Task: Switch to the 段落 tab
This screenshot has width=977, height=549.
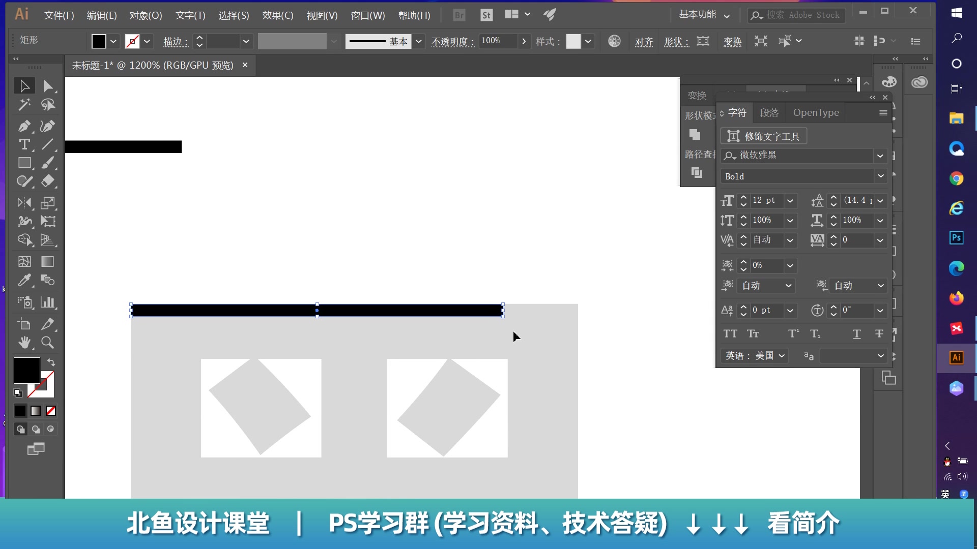Action: click(769, 112)
